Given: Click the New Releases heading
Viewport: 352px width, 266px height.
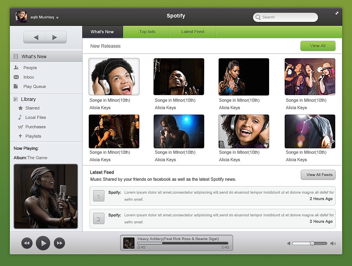Looking at the screenshot, I should pyautogui.click(x=105, y=46).
